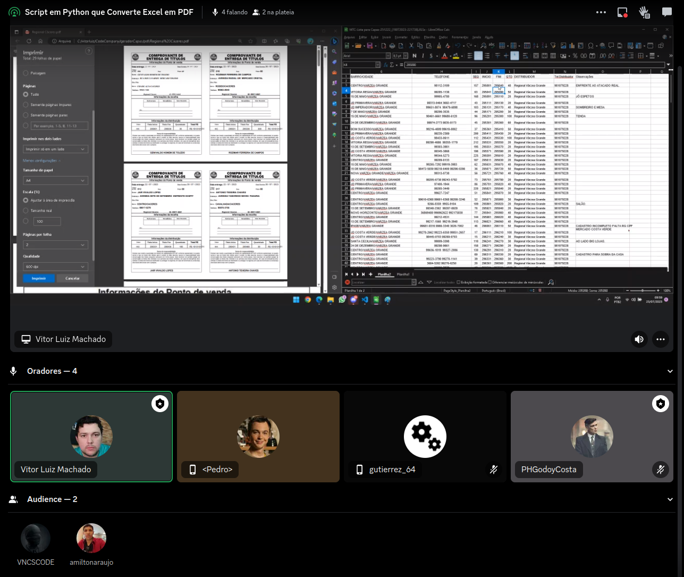Click the amiltonaraujo audience avatar
Viewport: 684px width, 577px height.
click(91, 538)
